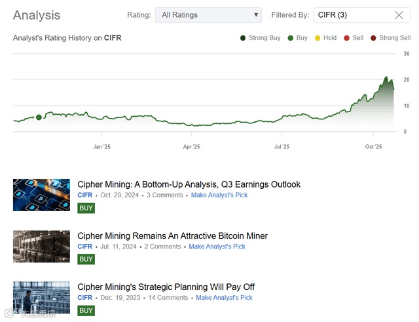Click the Buy legend dot
The image size is (419, 322).
pyautogui.click(x=291, y=38)
